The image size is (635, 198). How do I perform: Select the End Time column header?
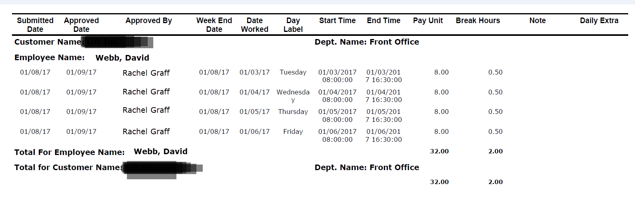[x=384, y=20]
